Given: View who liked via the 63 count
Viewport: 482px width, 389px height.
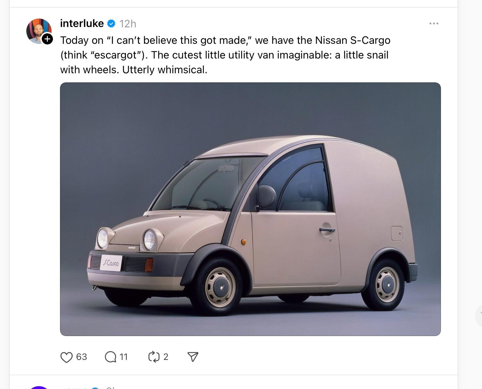Looking at the screenshot, I should pos(81,357).
